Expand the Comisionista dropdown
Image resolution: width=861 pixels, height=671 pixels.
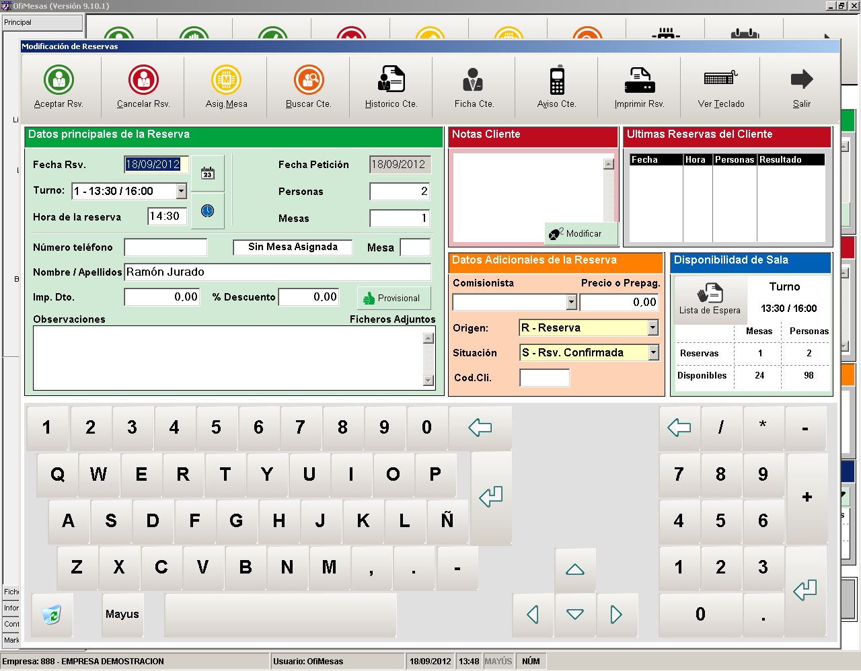(571, 303)
